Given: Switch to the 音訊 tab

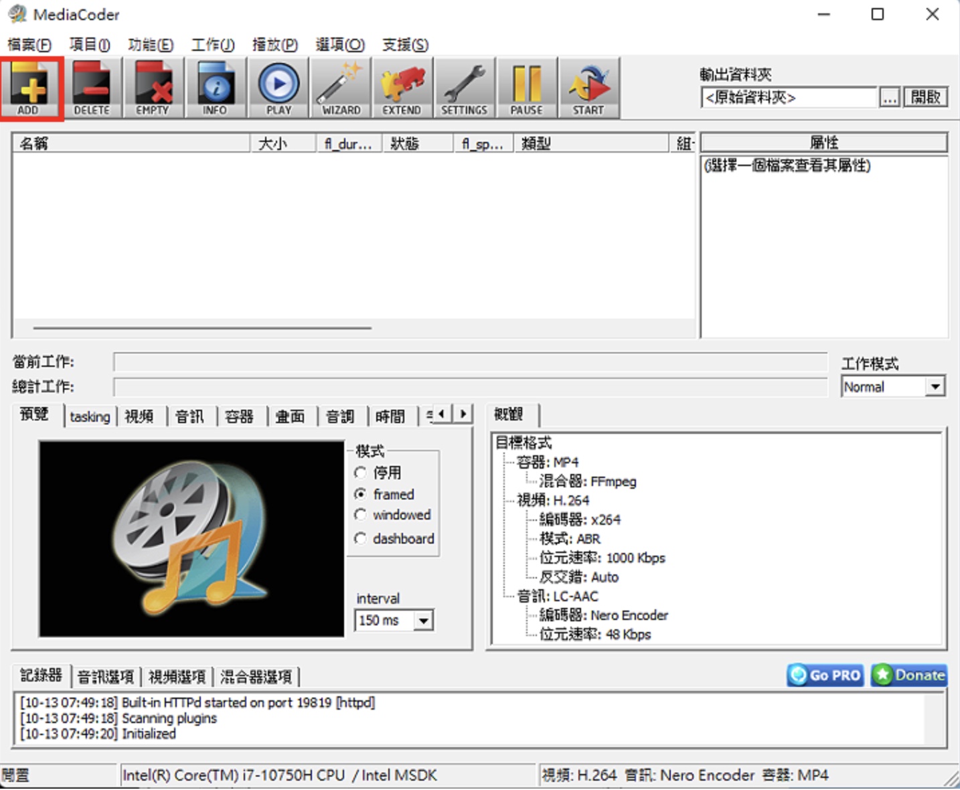Looking at the screenshot, I should click(x=189, y=416).
